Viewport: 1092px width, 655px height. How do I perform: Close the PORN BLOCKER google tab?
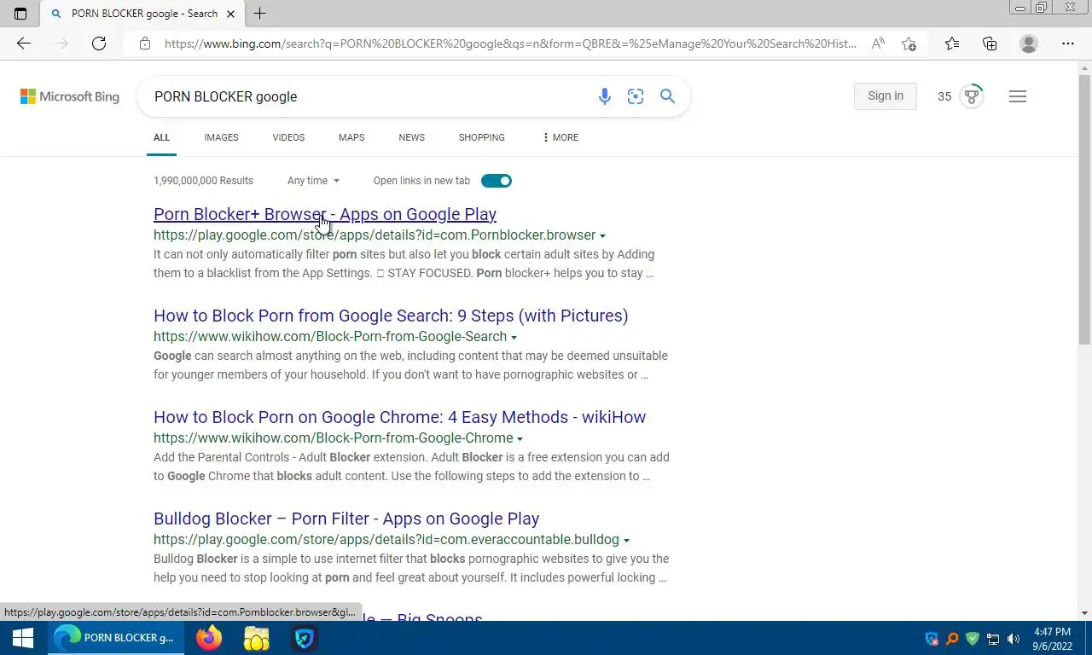230,14
